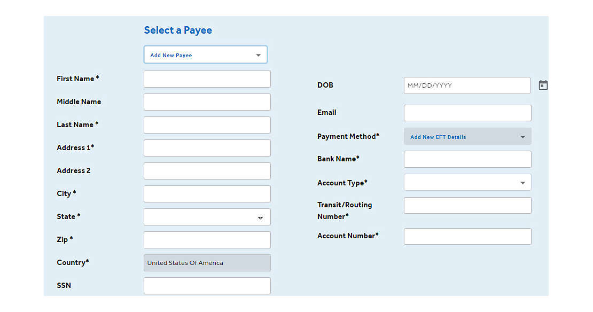The height and width of the screenshot is (312, 593).
Task: Click the Zip code field
Action: [207, 240]
